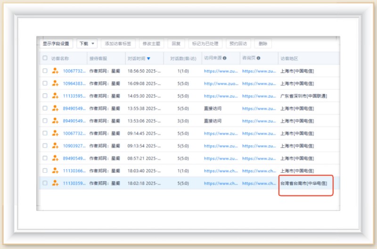377x249 pixels.
Task: Select the checkbox for the 台湾省台南市 row
Action: [x=45, y=183]
